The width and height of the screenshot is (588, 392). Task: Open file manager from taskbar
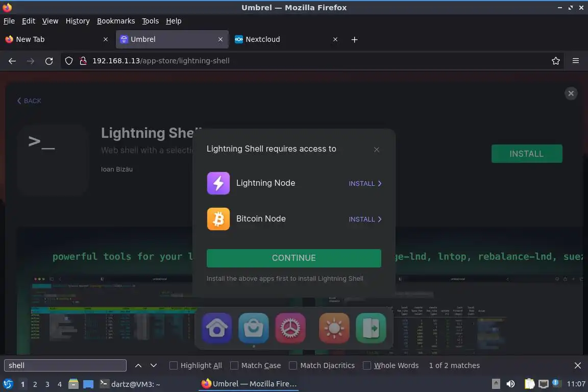pyautogui.click(x=73, y=384)
